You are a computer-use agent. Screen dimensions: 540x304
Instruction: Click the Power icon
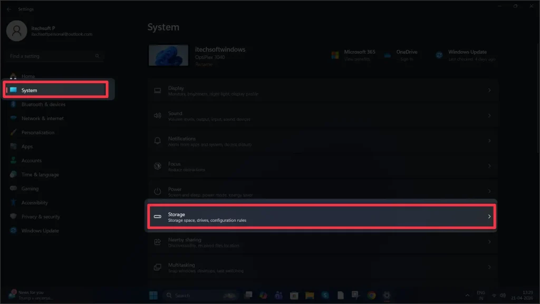tap(157, 191)
